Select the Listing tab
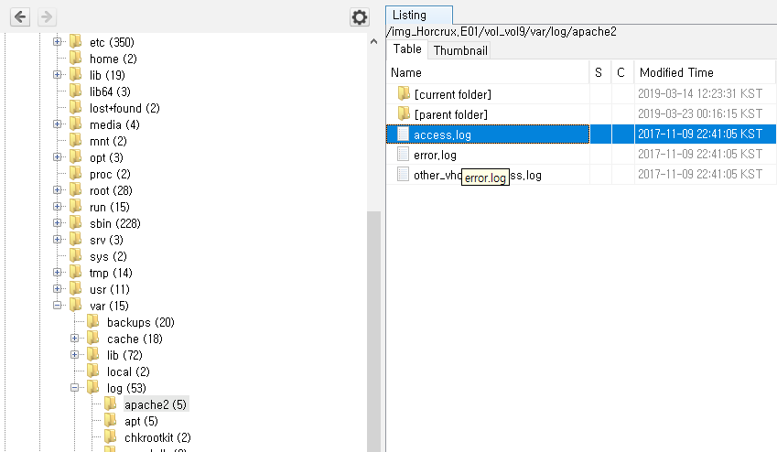The height and width of the screenshot is (452, 777). [x=419, y=16]
